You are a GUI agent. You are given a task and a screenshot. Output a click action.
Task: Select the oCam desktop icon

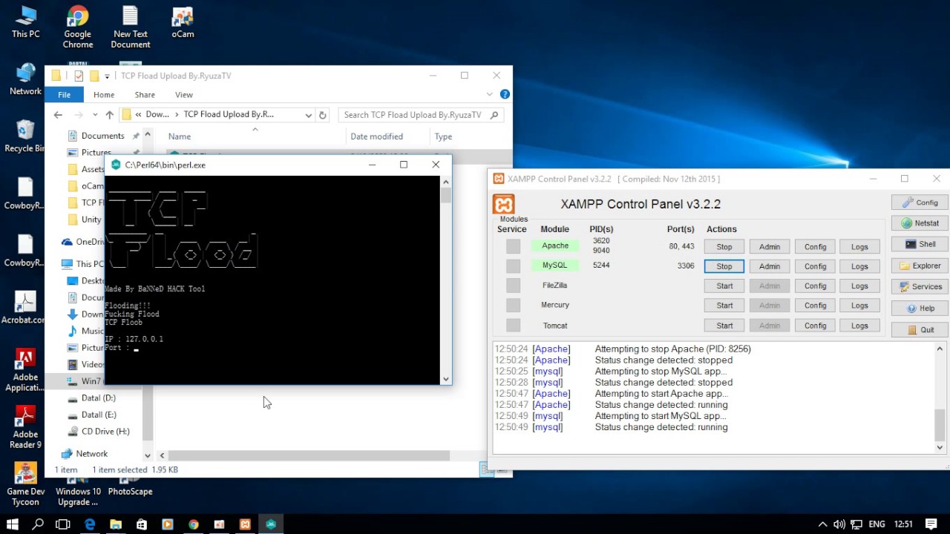(183, 22)
